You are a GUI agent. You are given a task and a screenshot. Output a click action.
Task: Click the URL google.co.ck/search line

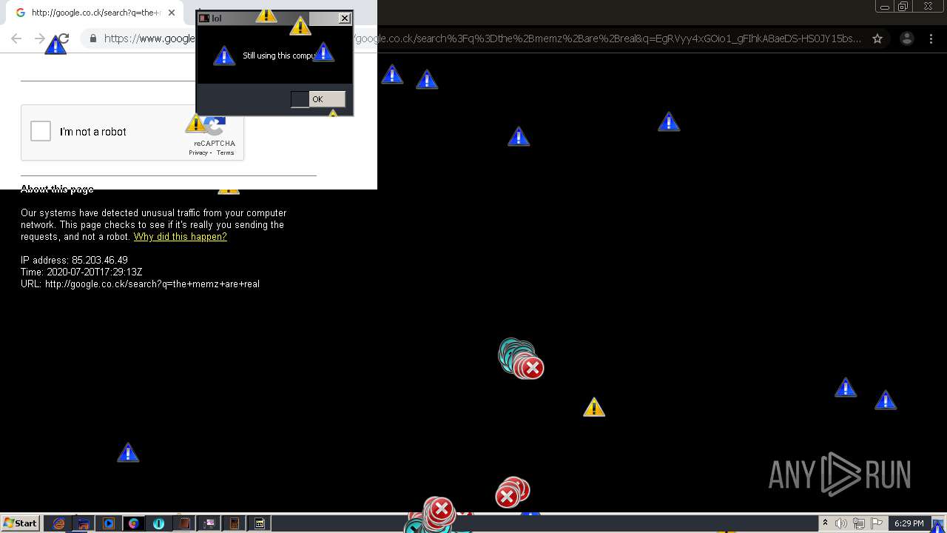(x=140, y=284)
